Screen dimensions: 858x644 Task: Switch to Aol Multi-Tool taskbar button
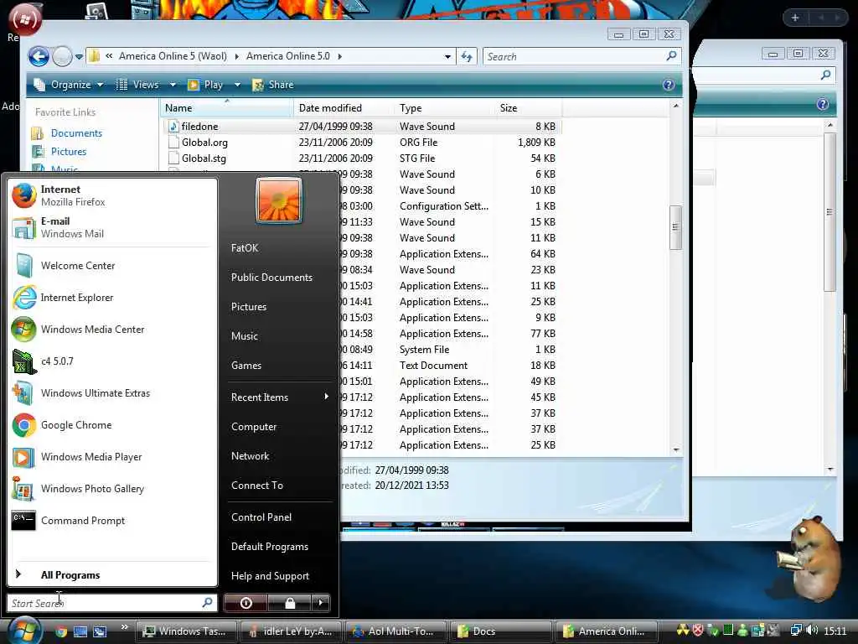point(395,631)
